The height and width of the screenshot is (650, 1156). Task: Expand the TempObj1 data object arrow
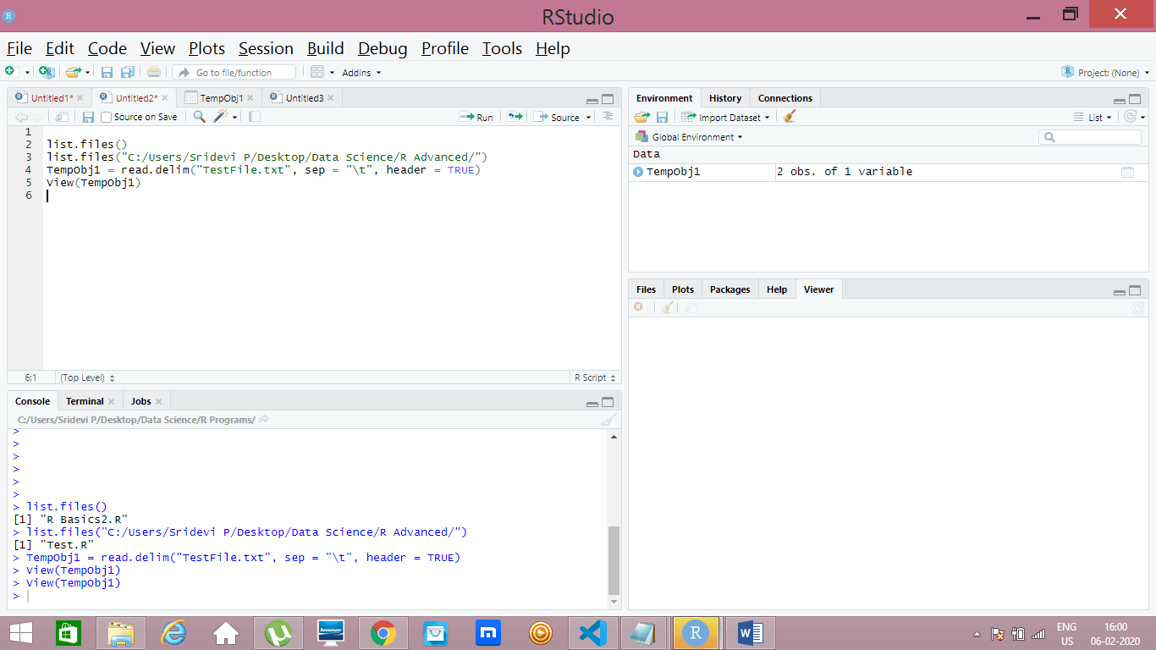[638, 172]
